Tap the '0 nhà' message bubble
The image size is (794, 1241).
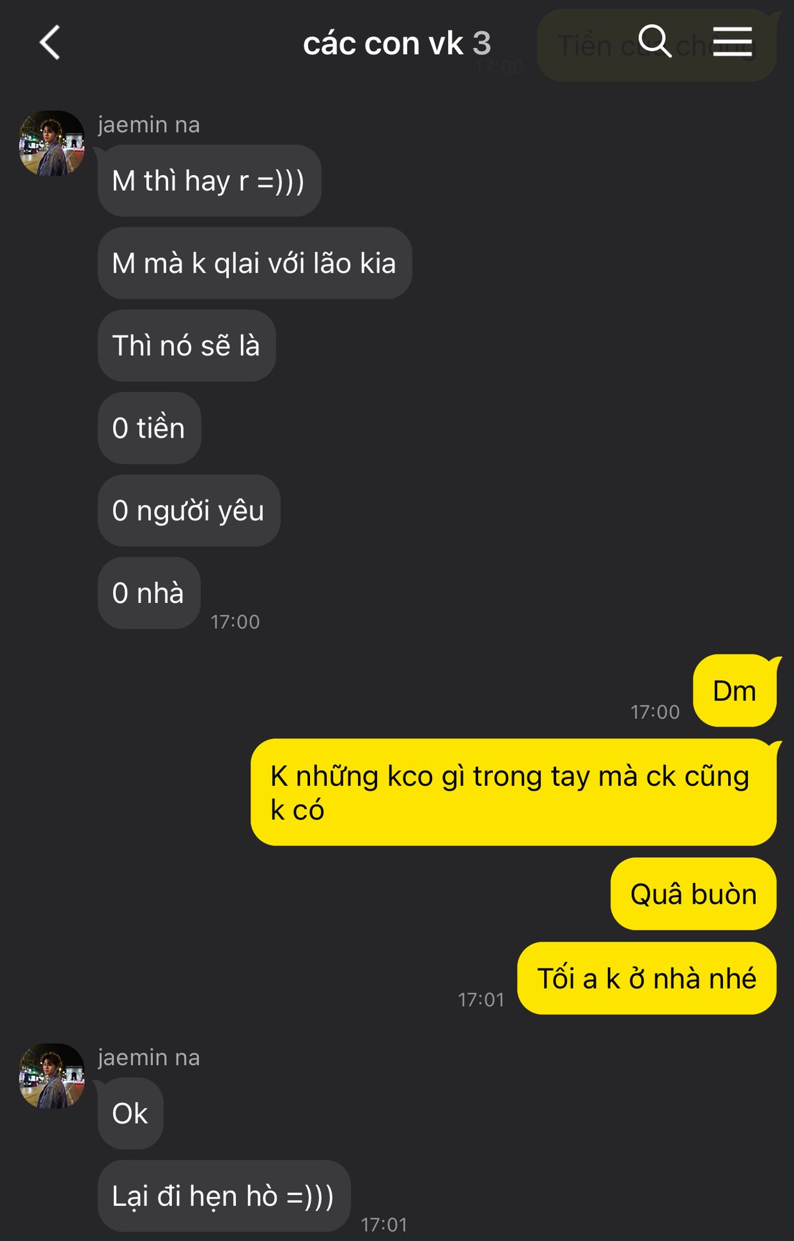point(149,593)
